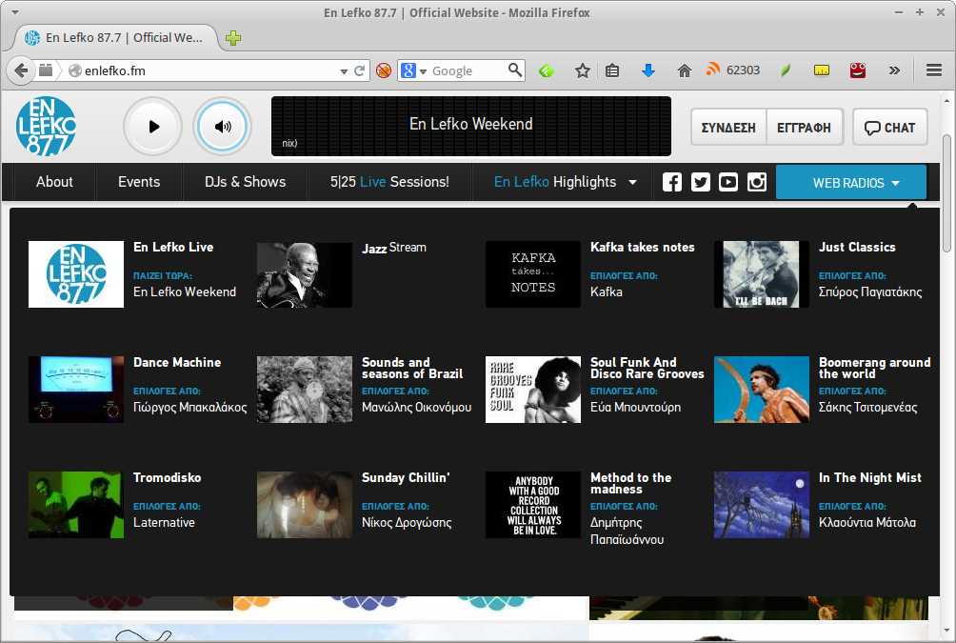Open the Method to the madness link
This screenshot has width=956, height=643.
630,483
